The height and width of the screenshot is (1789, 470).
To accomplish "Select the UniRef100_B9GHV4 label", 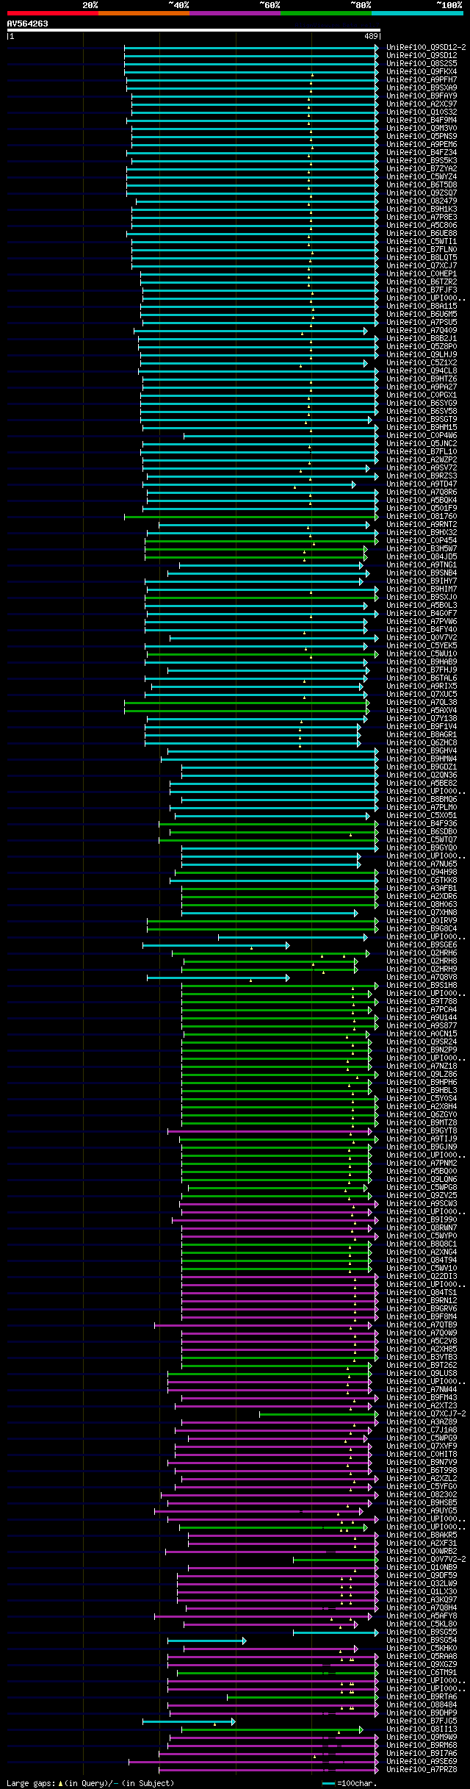I will pos(422,750).
